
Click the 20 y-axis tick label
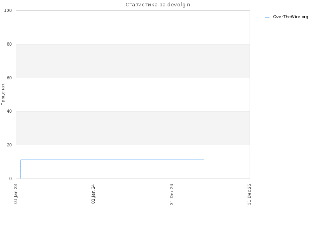pyautogui.click(x=9, y=145)
